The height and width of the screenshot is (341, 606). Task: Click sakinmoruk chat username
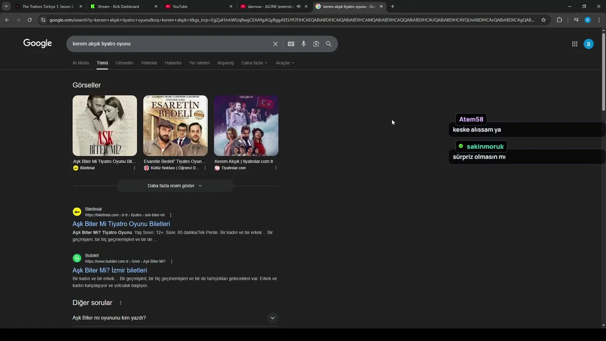pos(485,146)
